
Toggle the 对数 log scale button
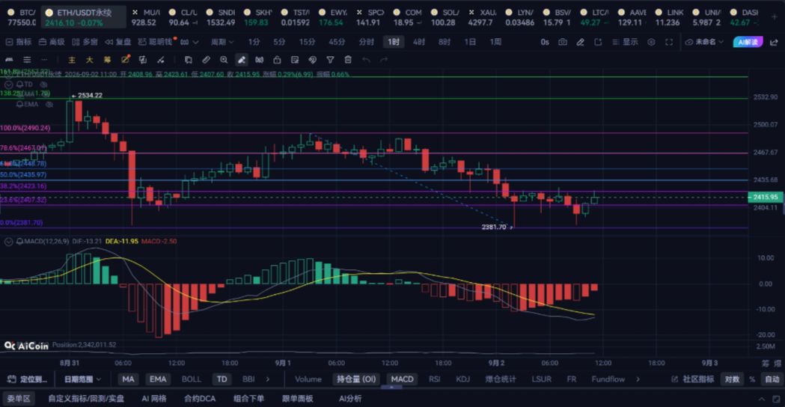[x=732, y=379]
